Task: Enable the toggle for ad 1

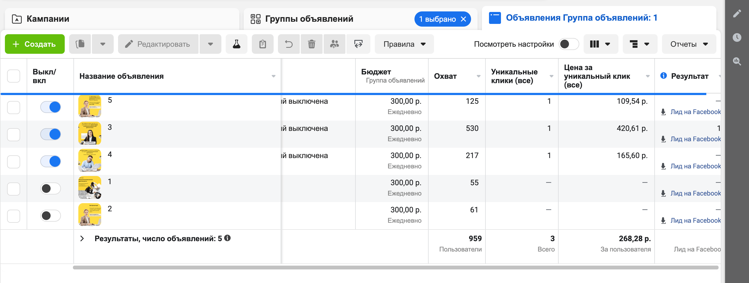Action: pyautogui.click(x=51, y=189)
